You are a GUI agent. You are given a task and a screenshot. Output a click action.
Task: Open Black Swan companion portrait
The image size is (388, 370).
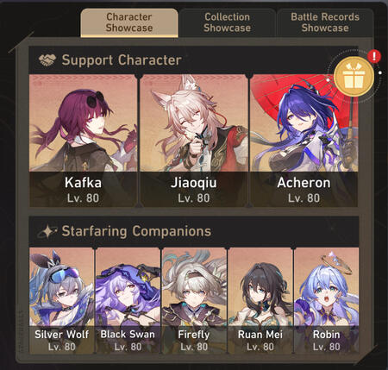click(x=128, y=301)
